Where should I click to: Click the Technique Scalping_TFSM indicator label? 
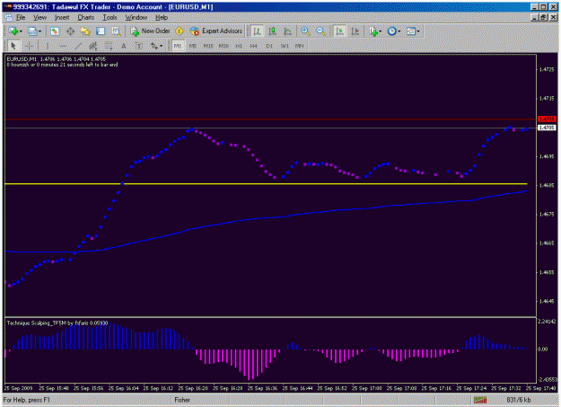click(57, 323)
